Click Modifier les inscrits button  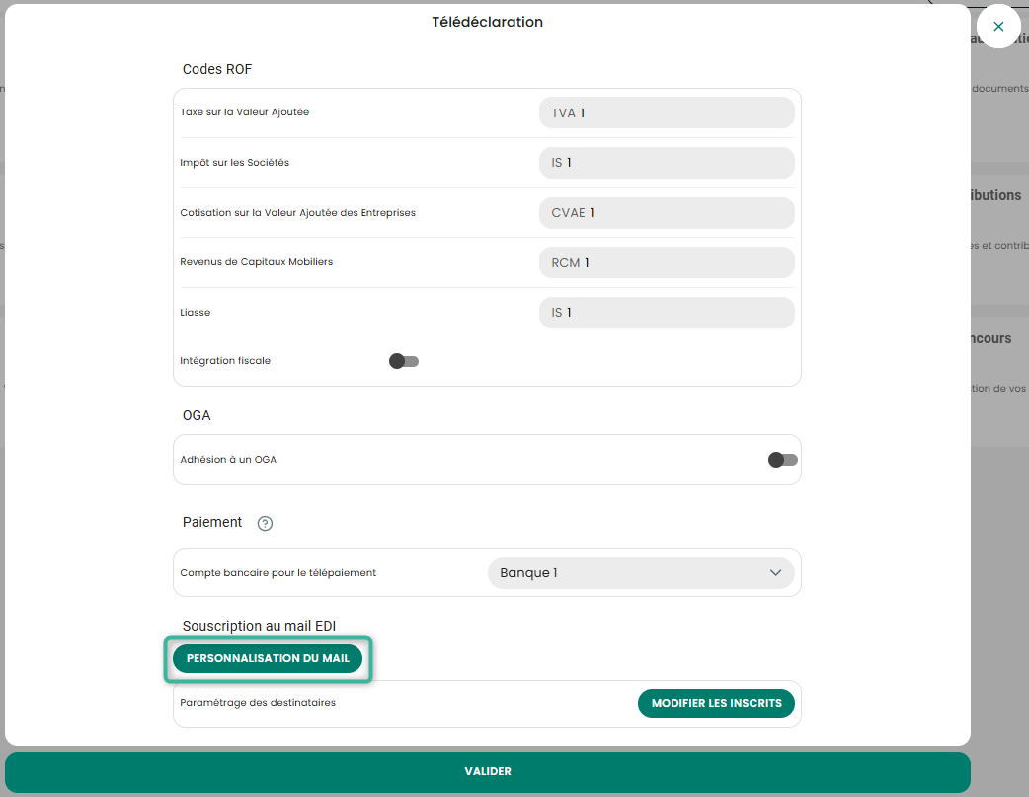coord(716,703)
